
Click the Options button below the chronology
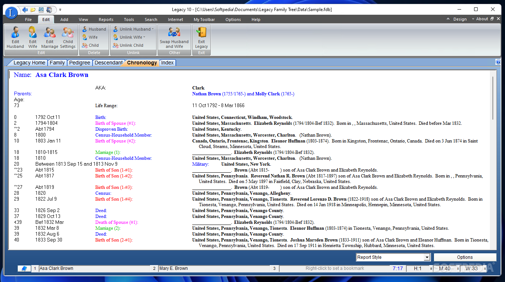465,257
